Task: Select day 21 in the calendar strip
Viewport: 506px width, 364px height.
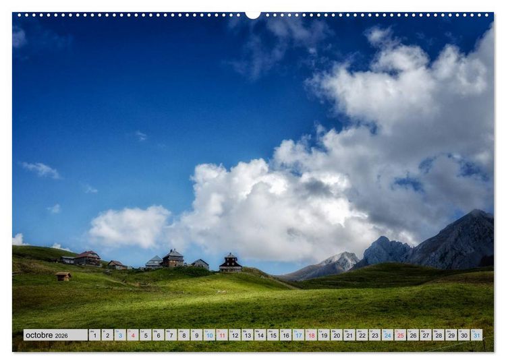Action: (x=349, y=335)
